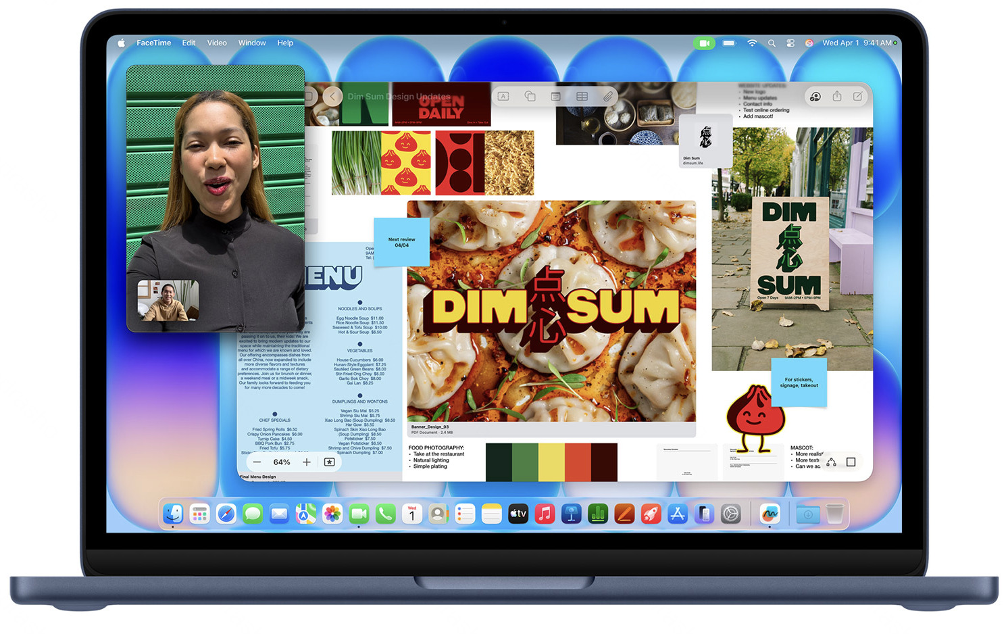Viewport: 1008px width, 634px height.
Task: Select the yellow swatch in color palette
Action: (551, 462)
